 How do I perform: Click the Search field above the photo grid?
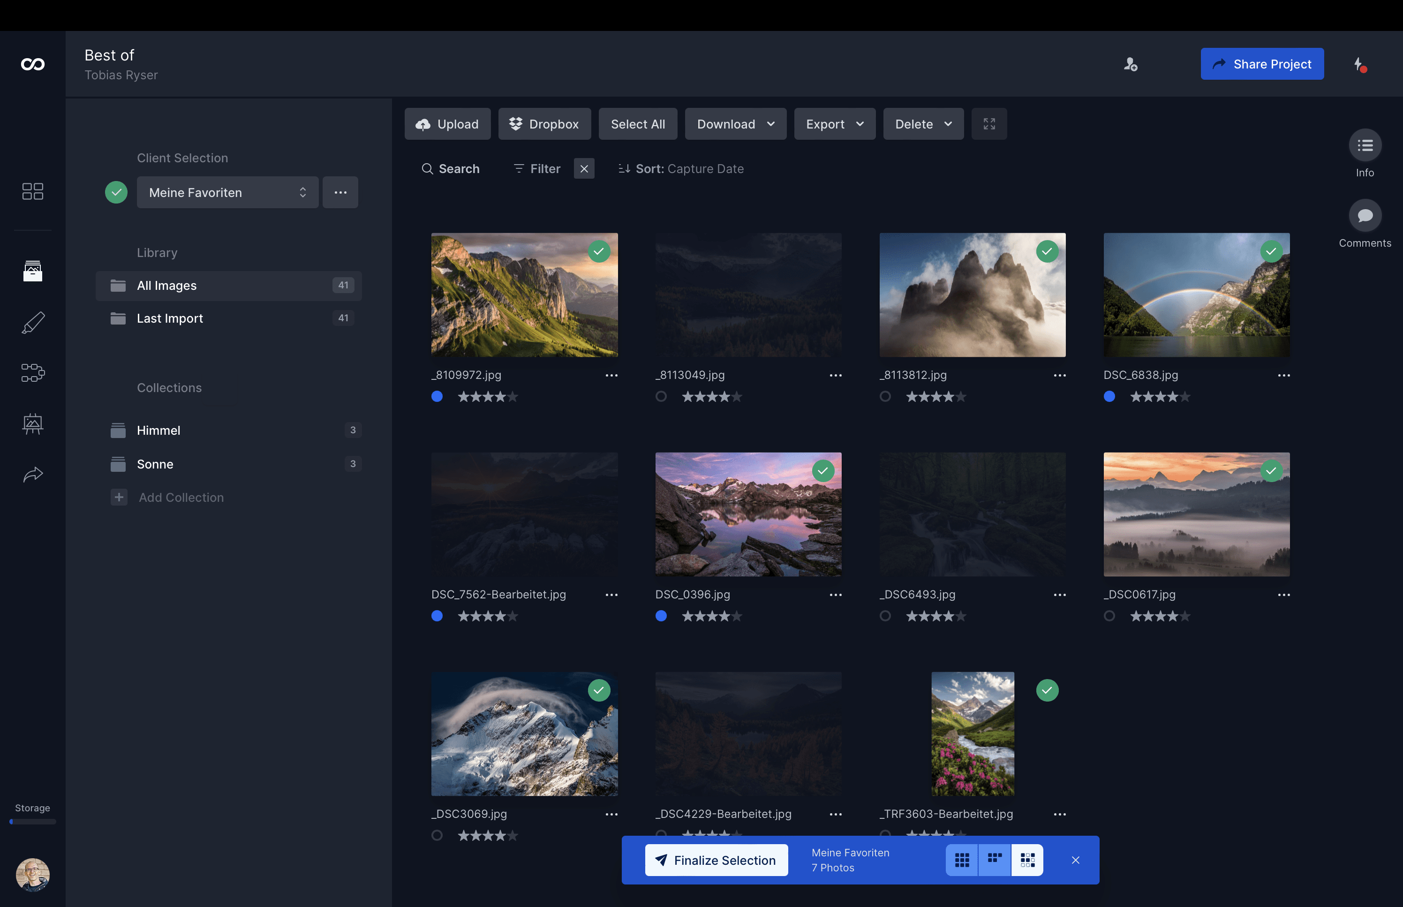tap(451, 168)
